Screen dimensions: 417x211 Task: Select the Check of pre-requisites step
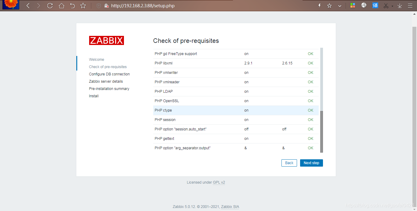[x=108, y=67]
